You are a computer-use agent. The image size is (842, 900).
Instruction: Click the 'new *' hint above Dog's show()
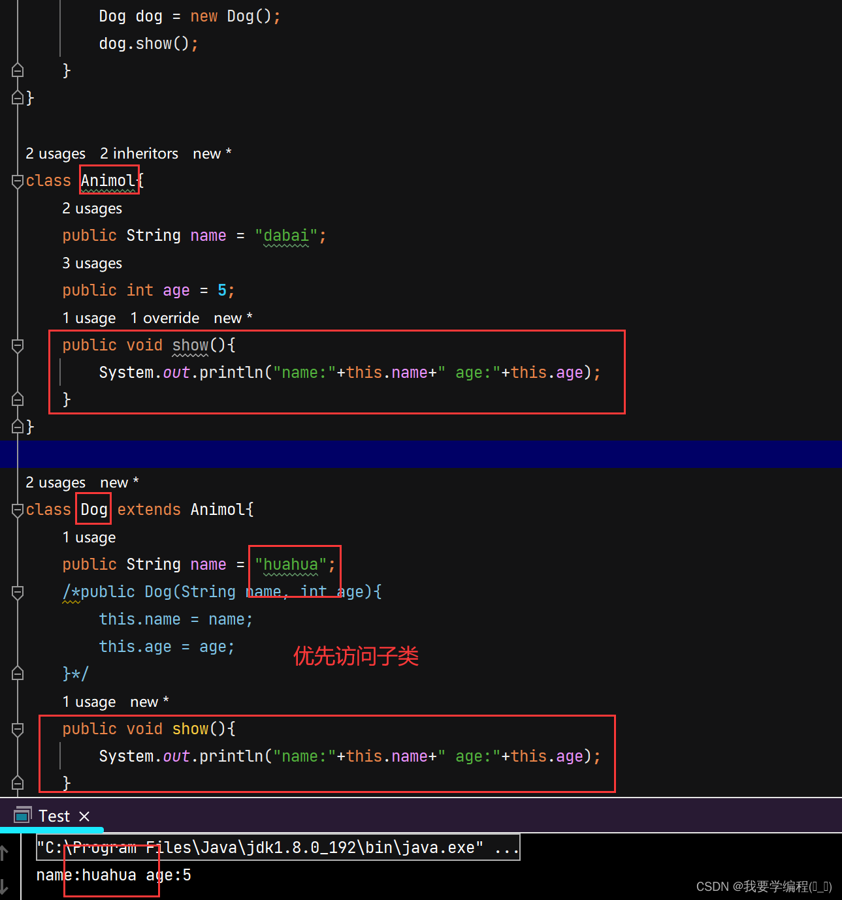[150, 702]
